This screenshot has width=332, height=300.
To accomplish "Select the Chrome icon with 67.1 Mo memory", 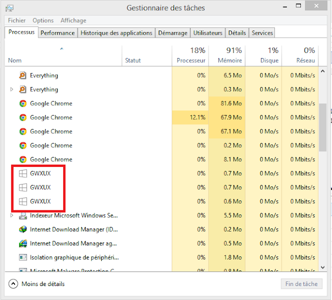I will 23,132.
